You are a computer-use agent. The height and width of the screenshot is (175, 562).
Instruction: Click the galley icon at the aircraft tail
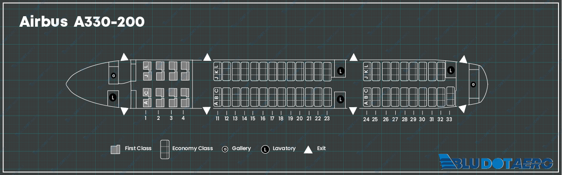pos(473,84)
